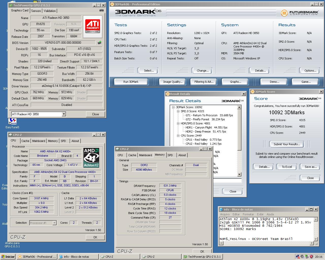Open the Sensors tab in GPU-Z
Viewport: 325px width, 260px height.
point(36,11)
